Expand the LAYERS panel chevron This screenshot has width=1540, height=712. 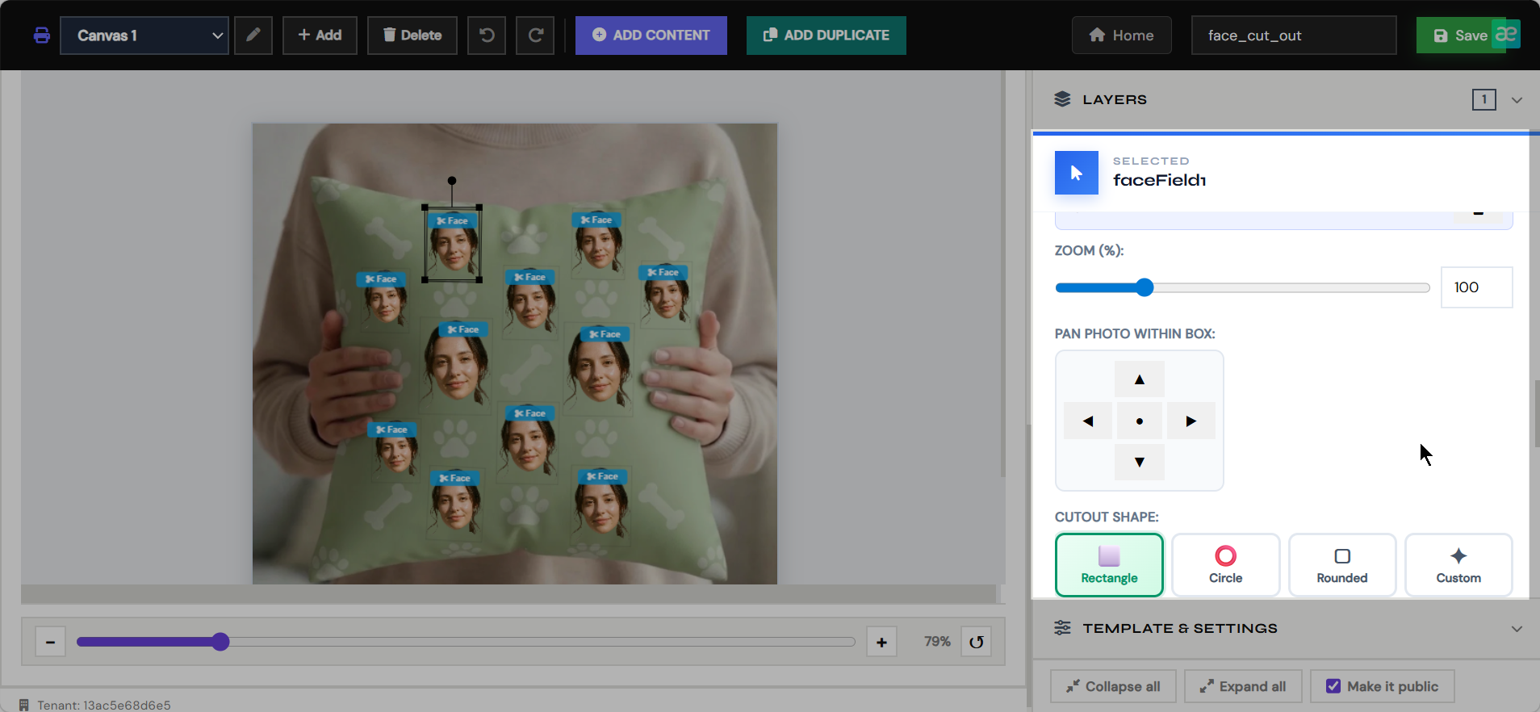coord(1517,100)
